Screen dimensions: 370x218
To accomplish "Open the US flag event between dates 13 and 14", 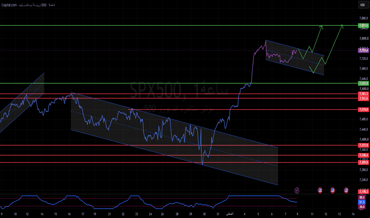I will 346,190.
